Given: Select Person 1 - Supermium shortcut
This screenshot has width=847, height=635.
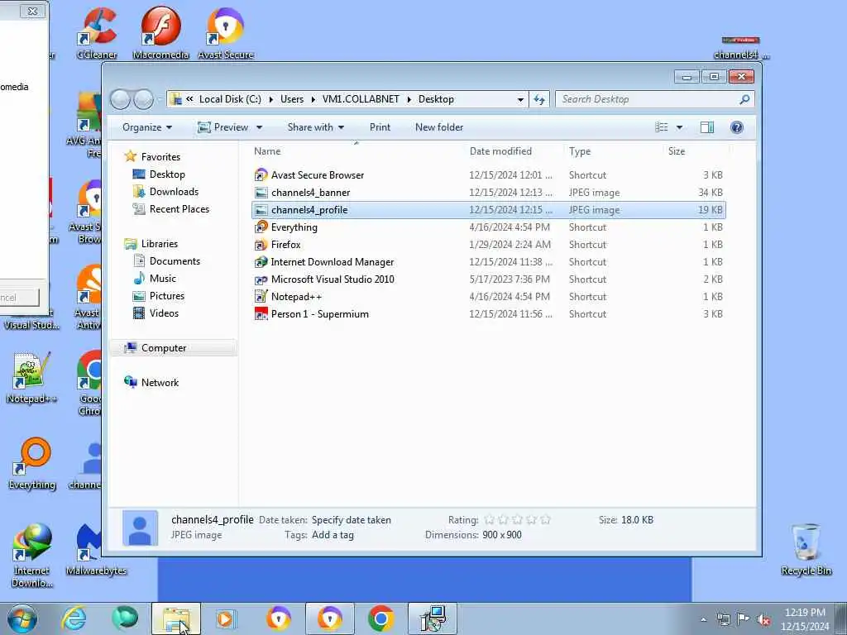Looking at the screenshot, I should coord(488,313).
